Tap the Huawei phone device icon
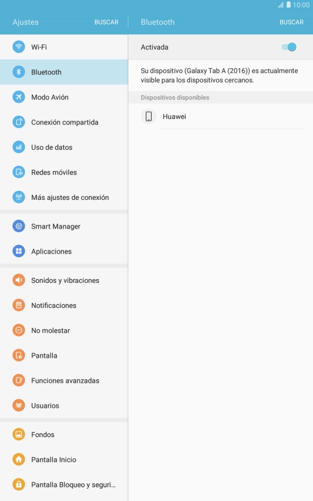 click(149, 116)
